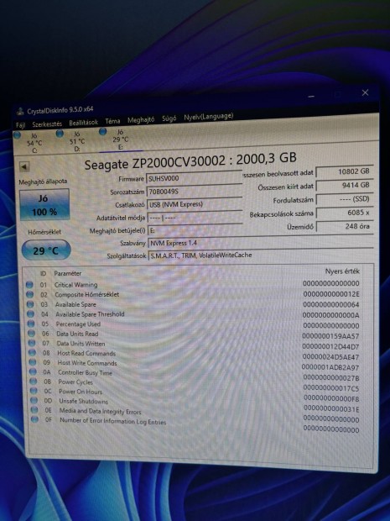Select the Percentage Used parameter text
This screenshot has height=521, width=390.
(x=78, y=324)
